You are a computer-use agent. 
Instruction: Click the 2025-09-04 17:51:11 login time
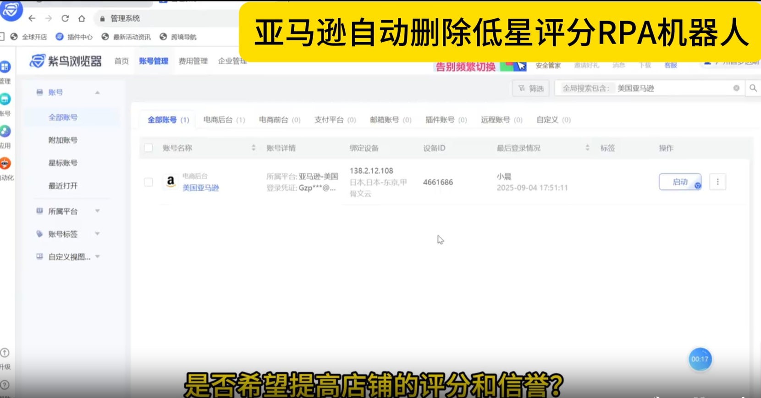(532, 188)
